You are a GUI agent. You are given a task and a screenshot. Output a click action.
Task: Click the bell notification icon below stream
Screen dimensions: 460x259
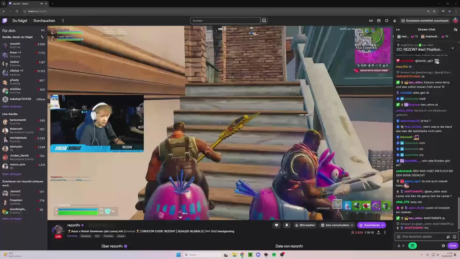click(286, 225)
